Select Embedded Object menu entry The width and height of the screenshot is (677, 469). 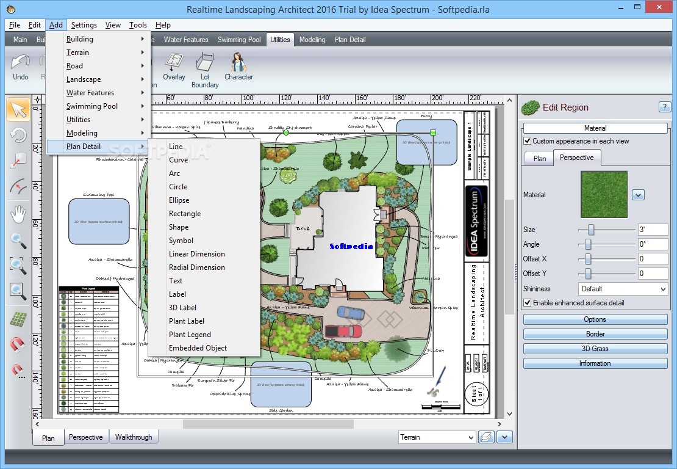tap(204, 347)
